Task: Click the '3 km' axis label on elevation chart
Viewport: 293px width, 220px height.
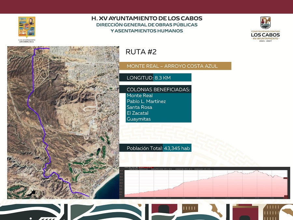Action: click(x=184, y=198)
